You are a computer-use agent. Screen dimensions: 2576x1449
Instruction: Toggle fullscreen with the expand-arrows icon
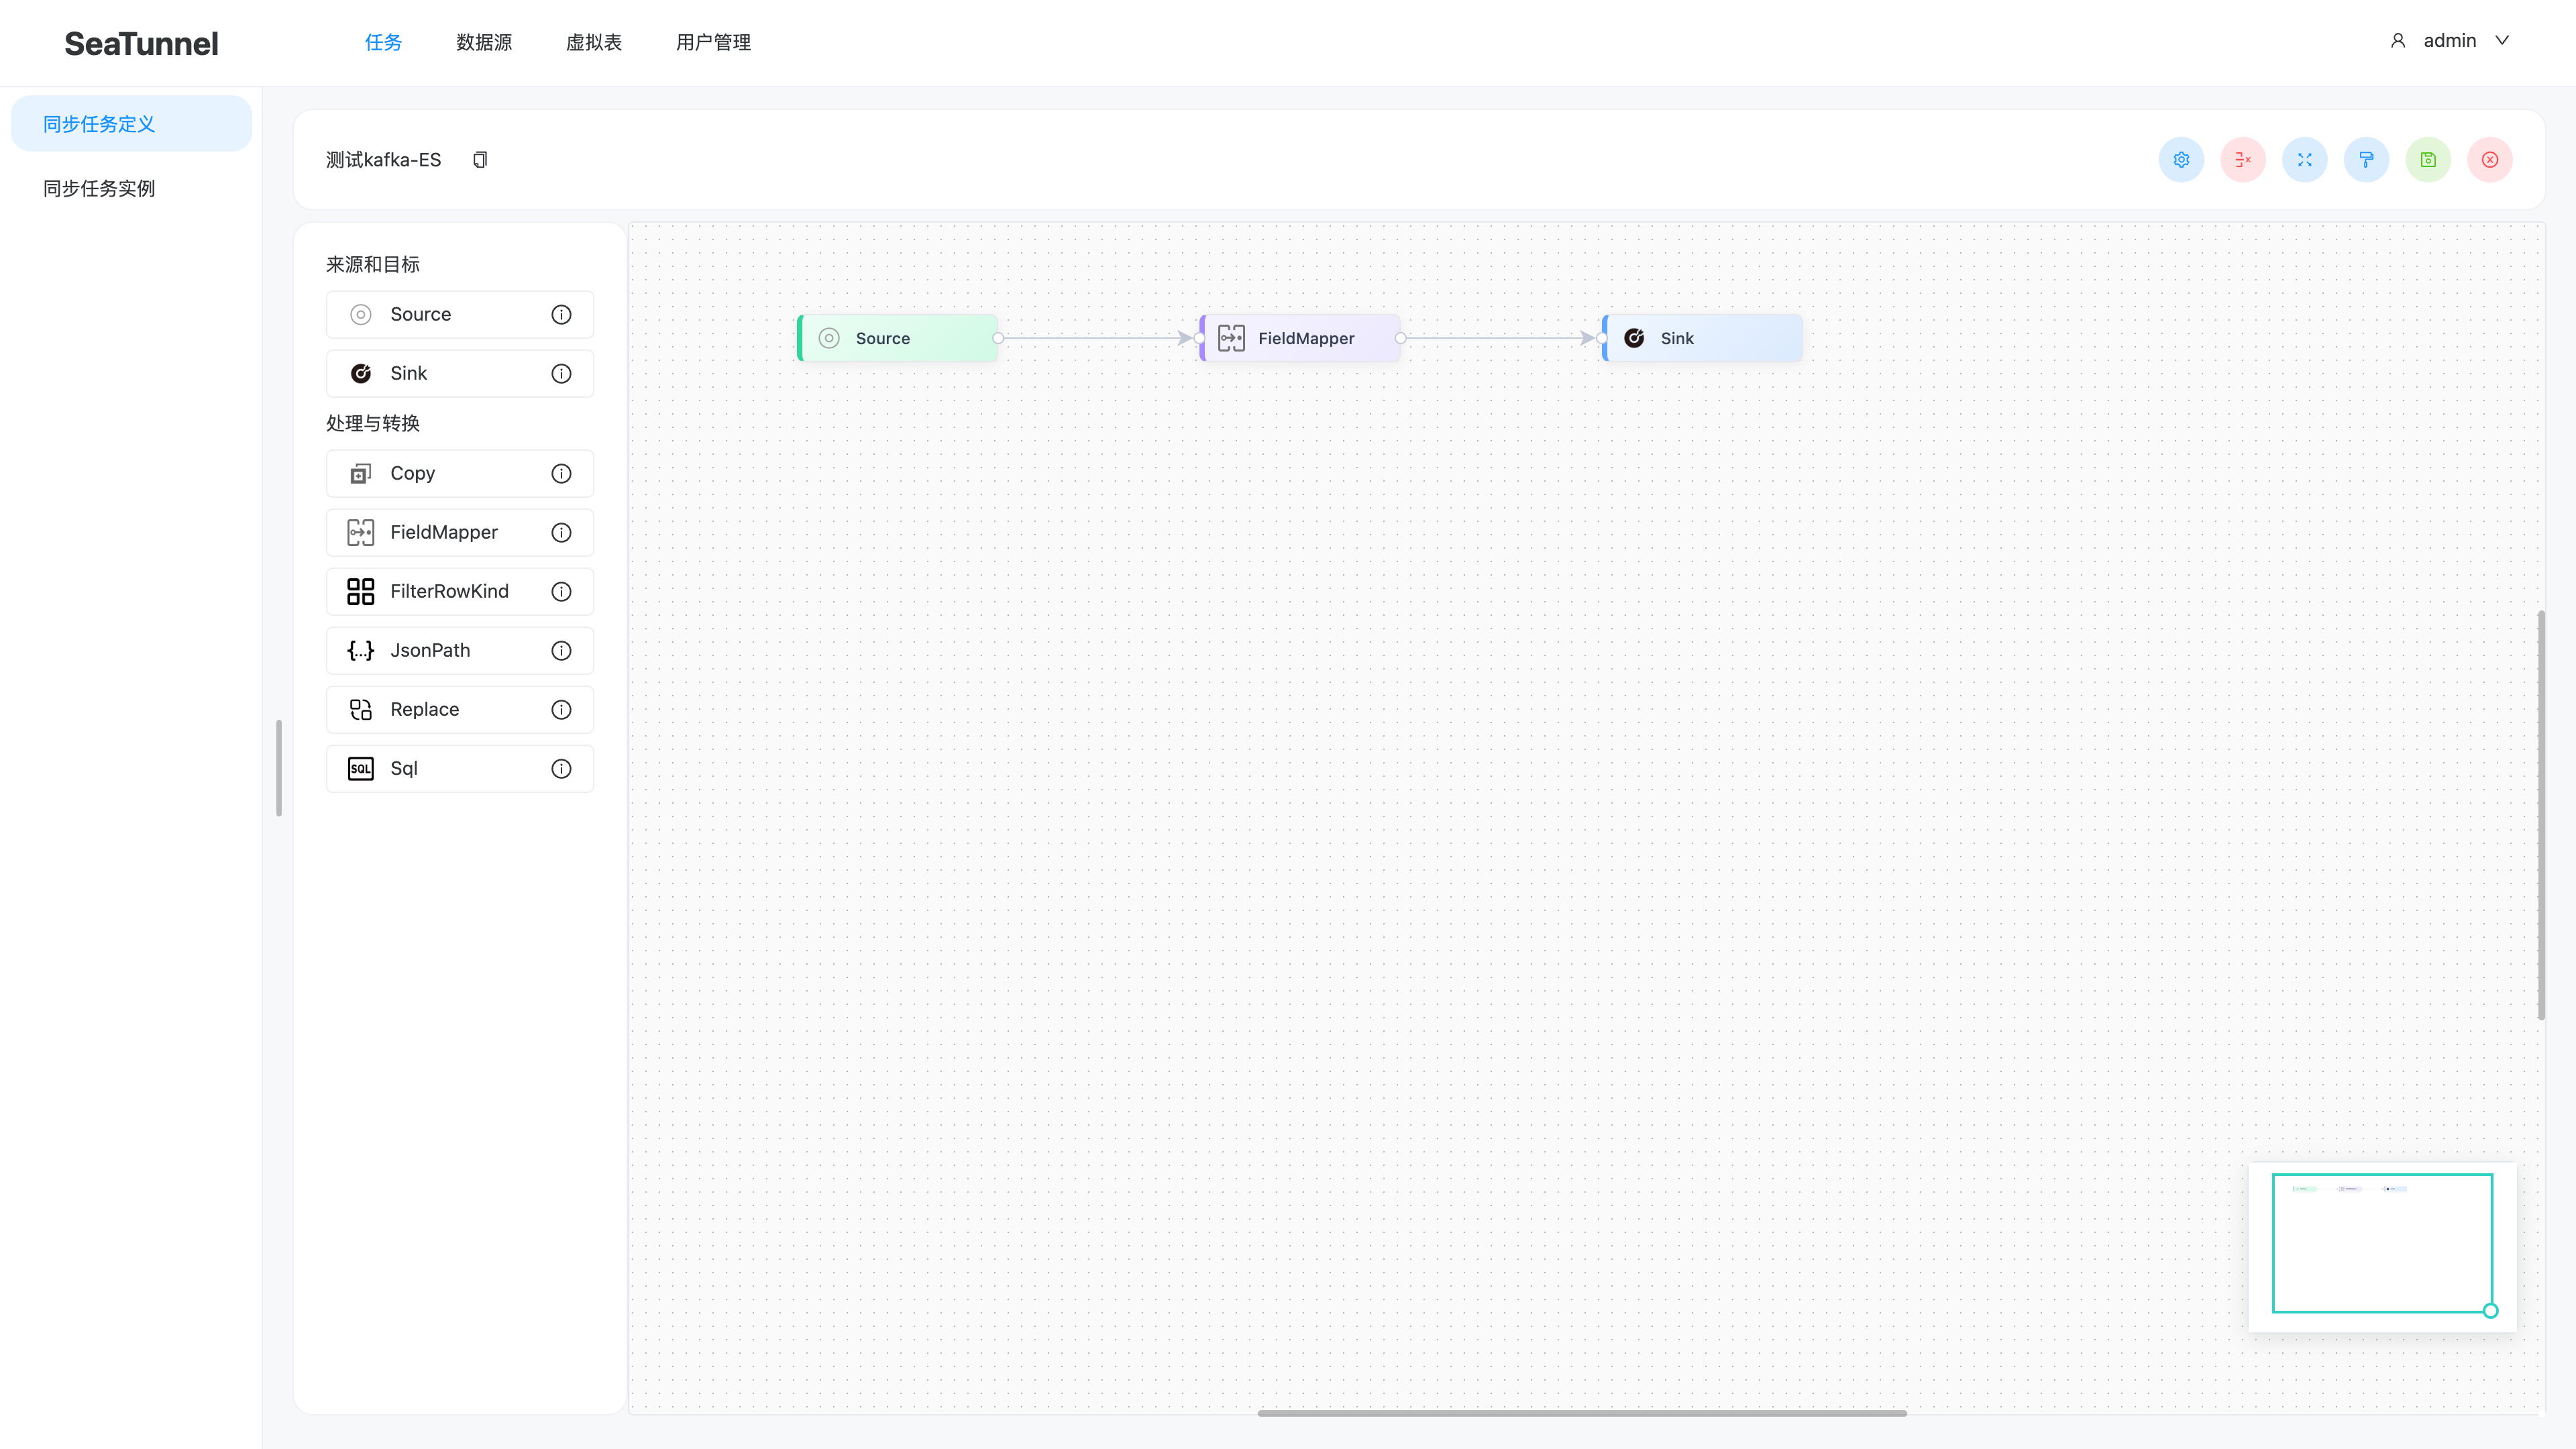[x=2305, y=160]
